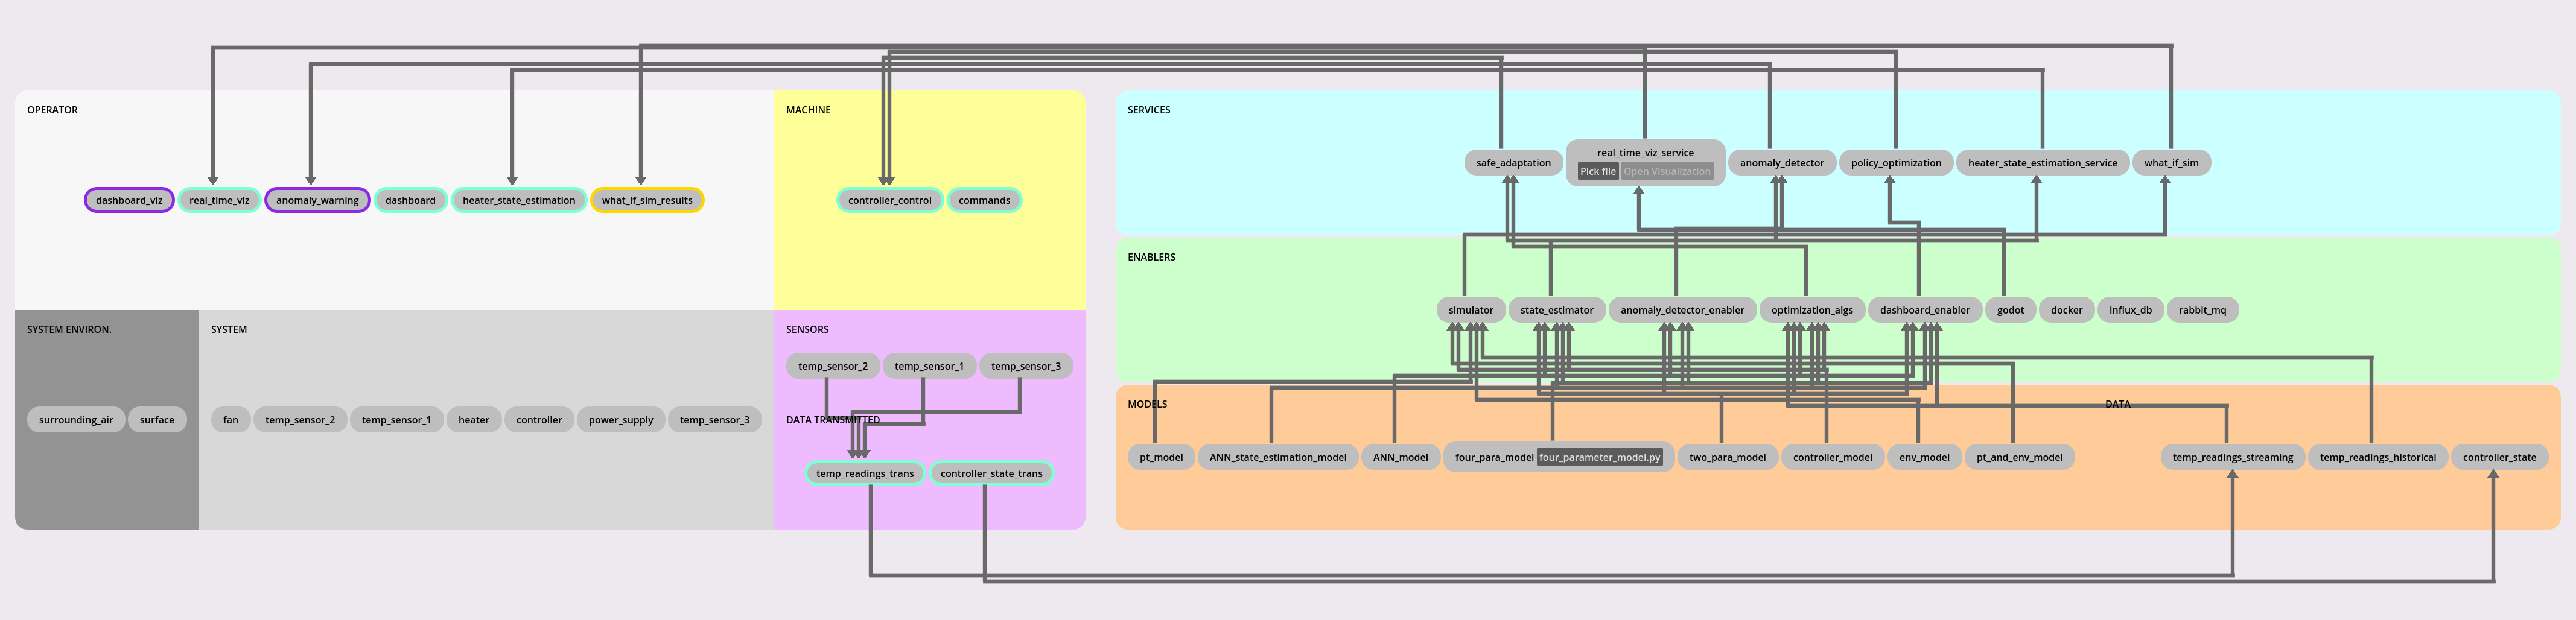Image resolution: width=2576 pixels, height=620 pixels.
Task: Click the anomaly_detector service node
Action: [x=1781, y=163]
